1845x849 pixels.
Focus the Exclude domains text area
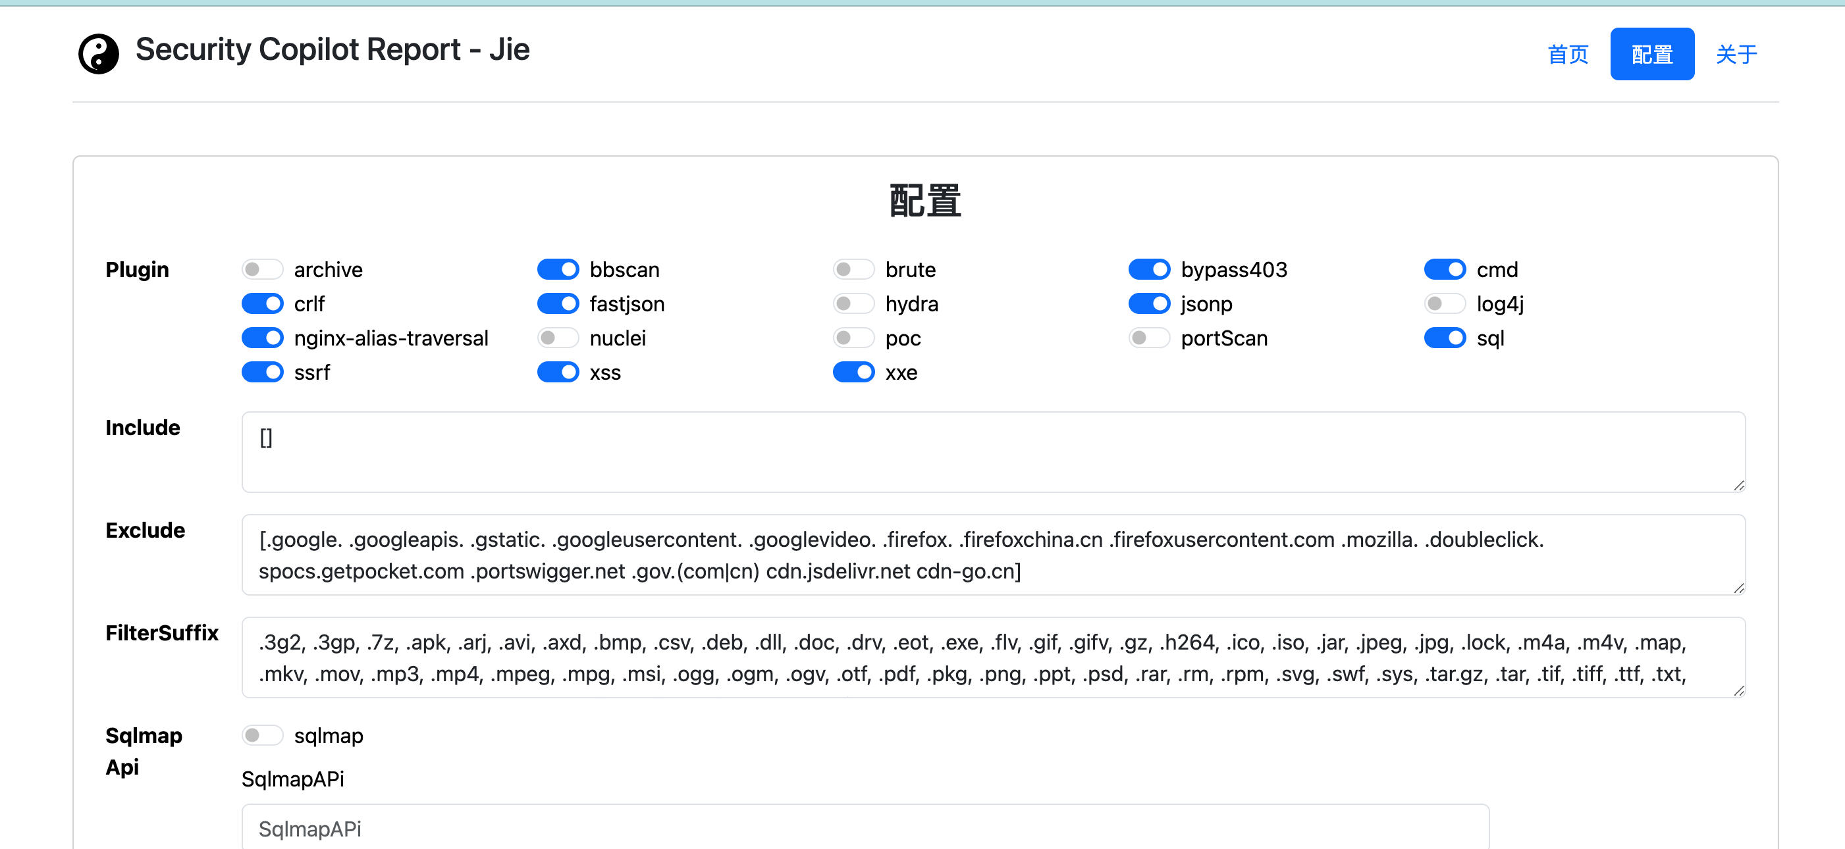tap(993, 555)
